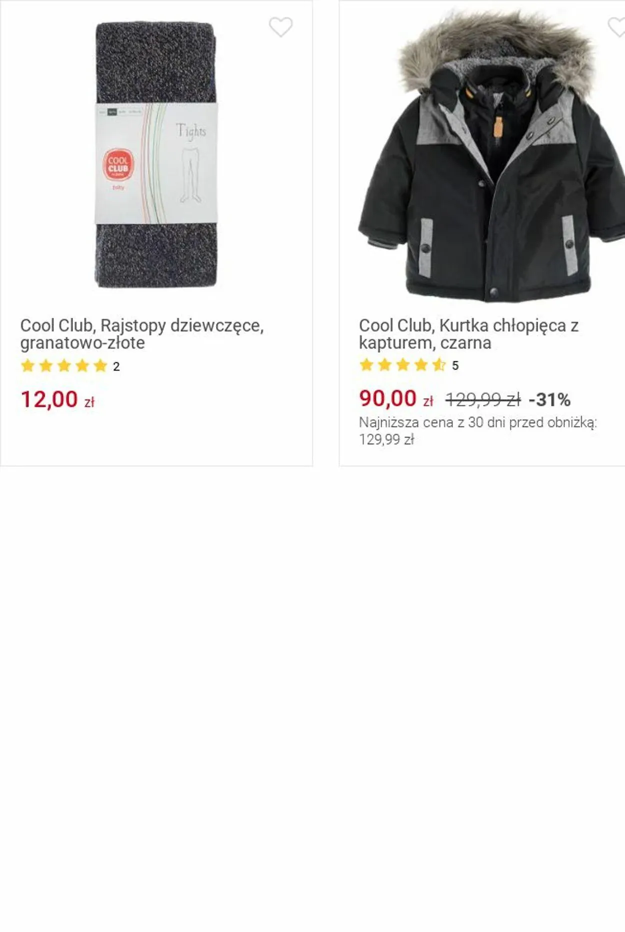This screenshot has width=625, height=932.
Task: Click the second star of jacket rating
Action: tap(384, 365)
